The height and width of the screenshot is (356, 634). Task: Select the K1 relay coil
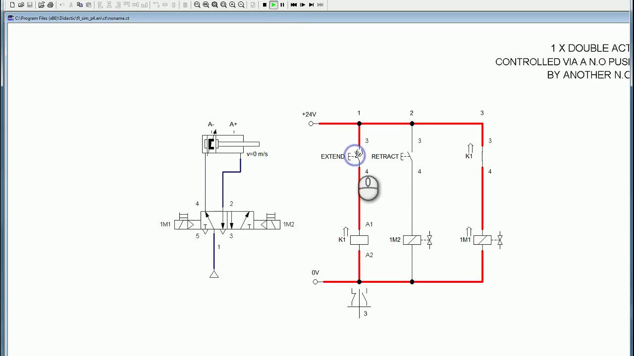(359, 240)
